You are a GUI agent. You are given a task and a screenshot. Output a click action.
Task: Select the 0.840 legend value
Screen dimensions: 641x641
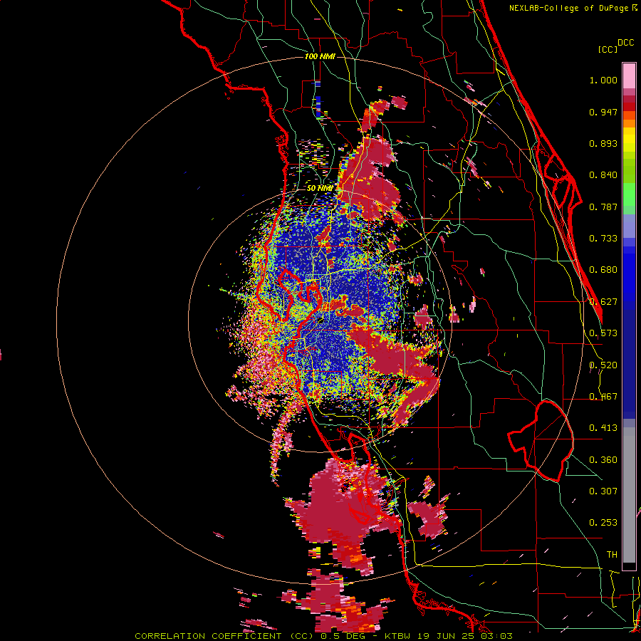coord(603,175)
